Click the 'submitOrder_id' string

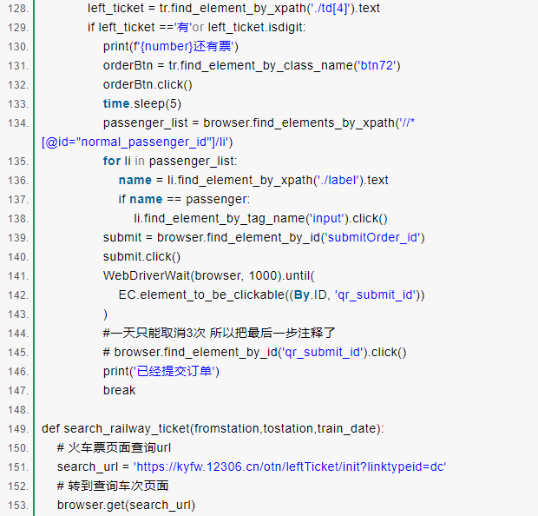click(x=374, y=238)
